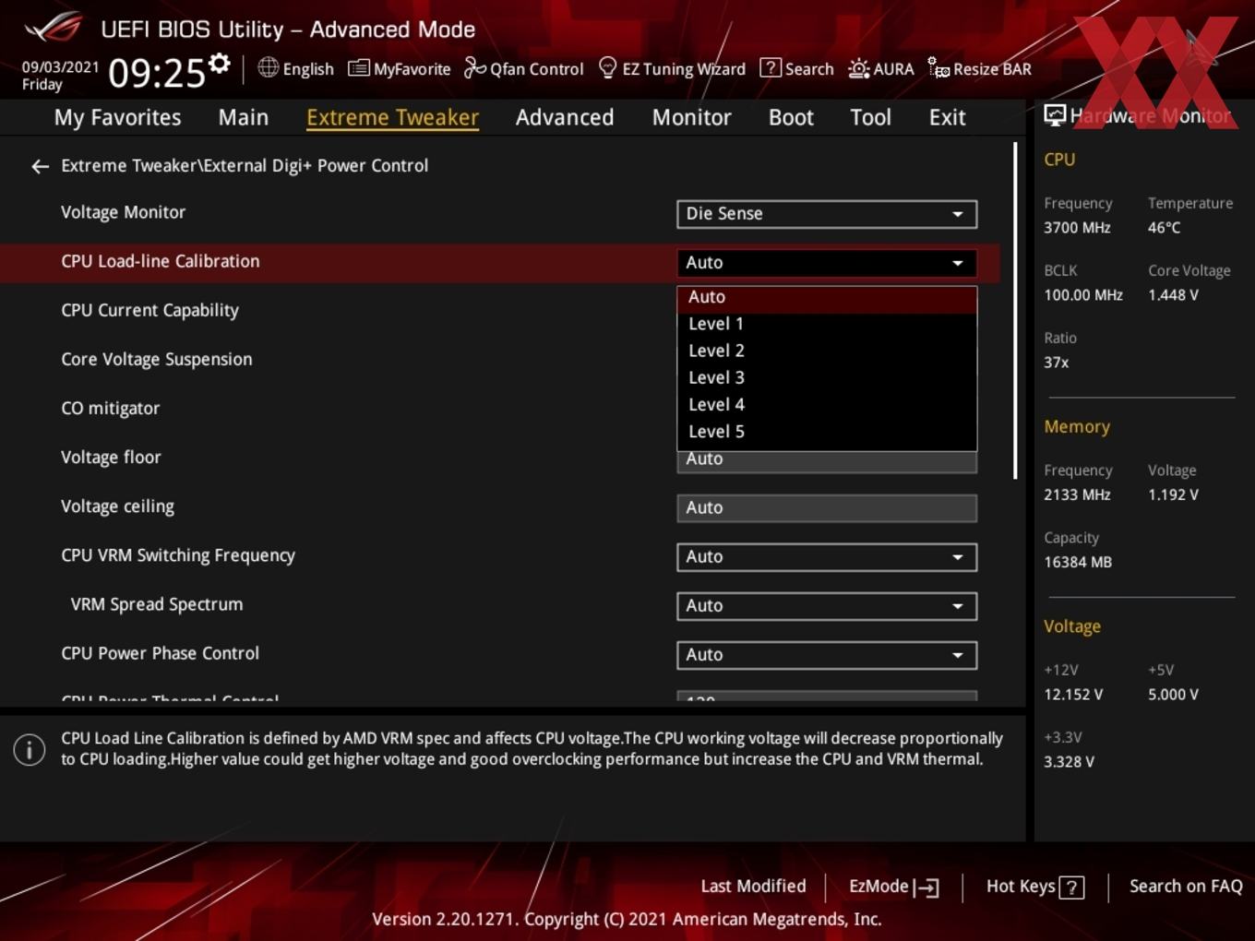1255x941 pixels.
Task: Switch to Tool tab
Action: tap(870, 117)
